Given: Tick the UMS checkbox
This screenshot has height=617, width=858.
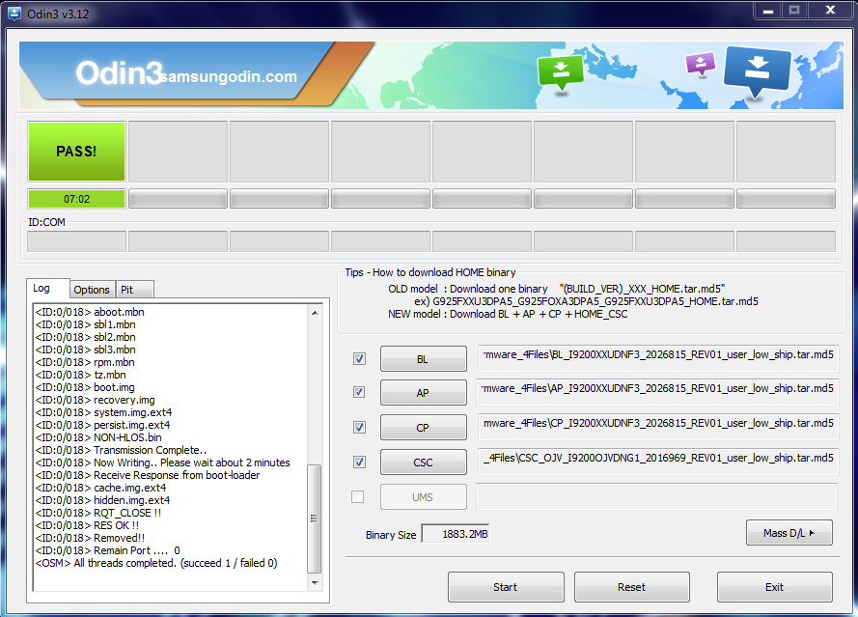Looking at the screenshot, I should (357, 496).
